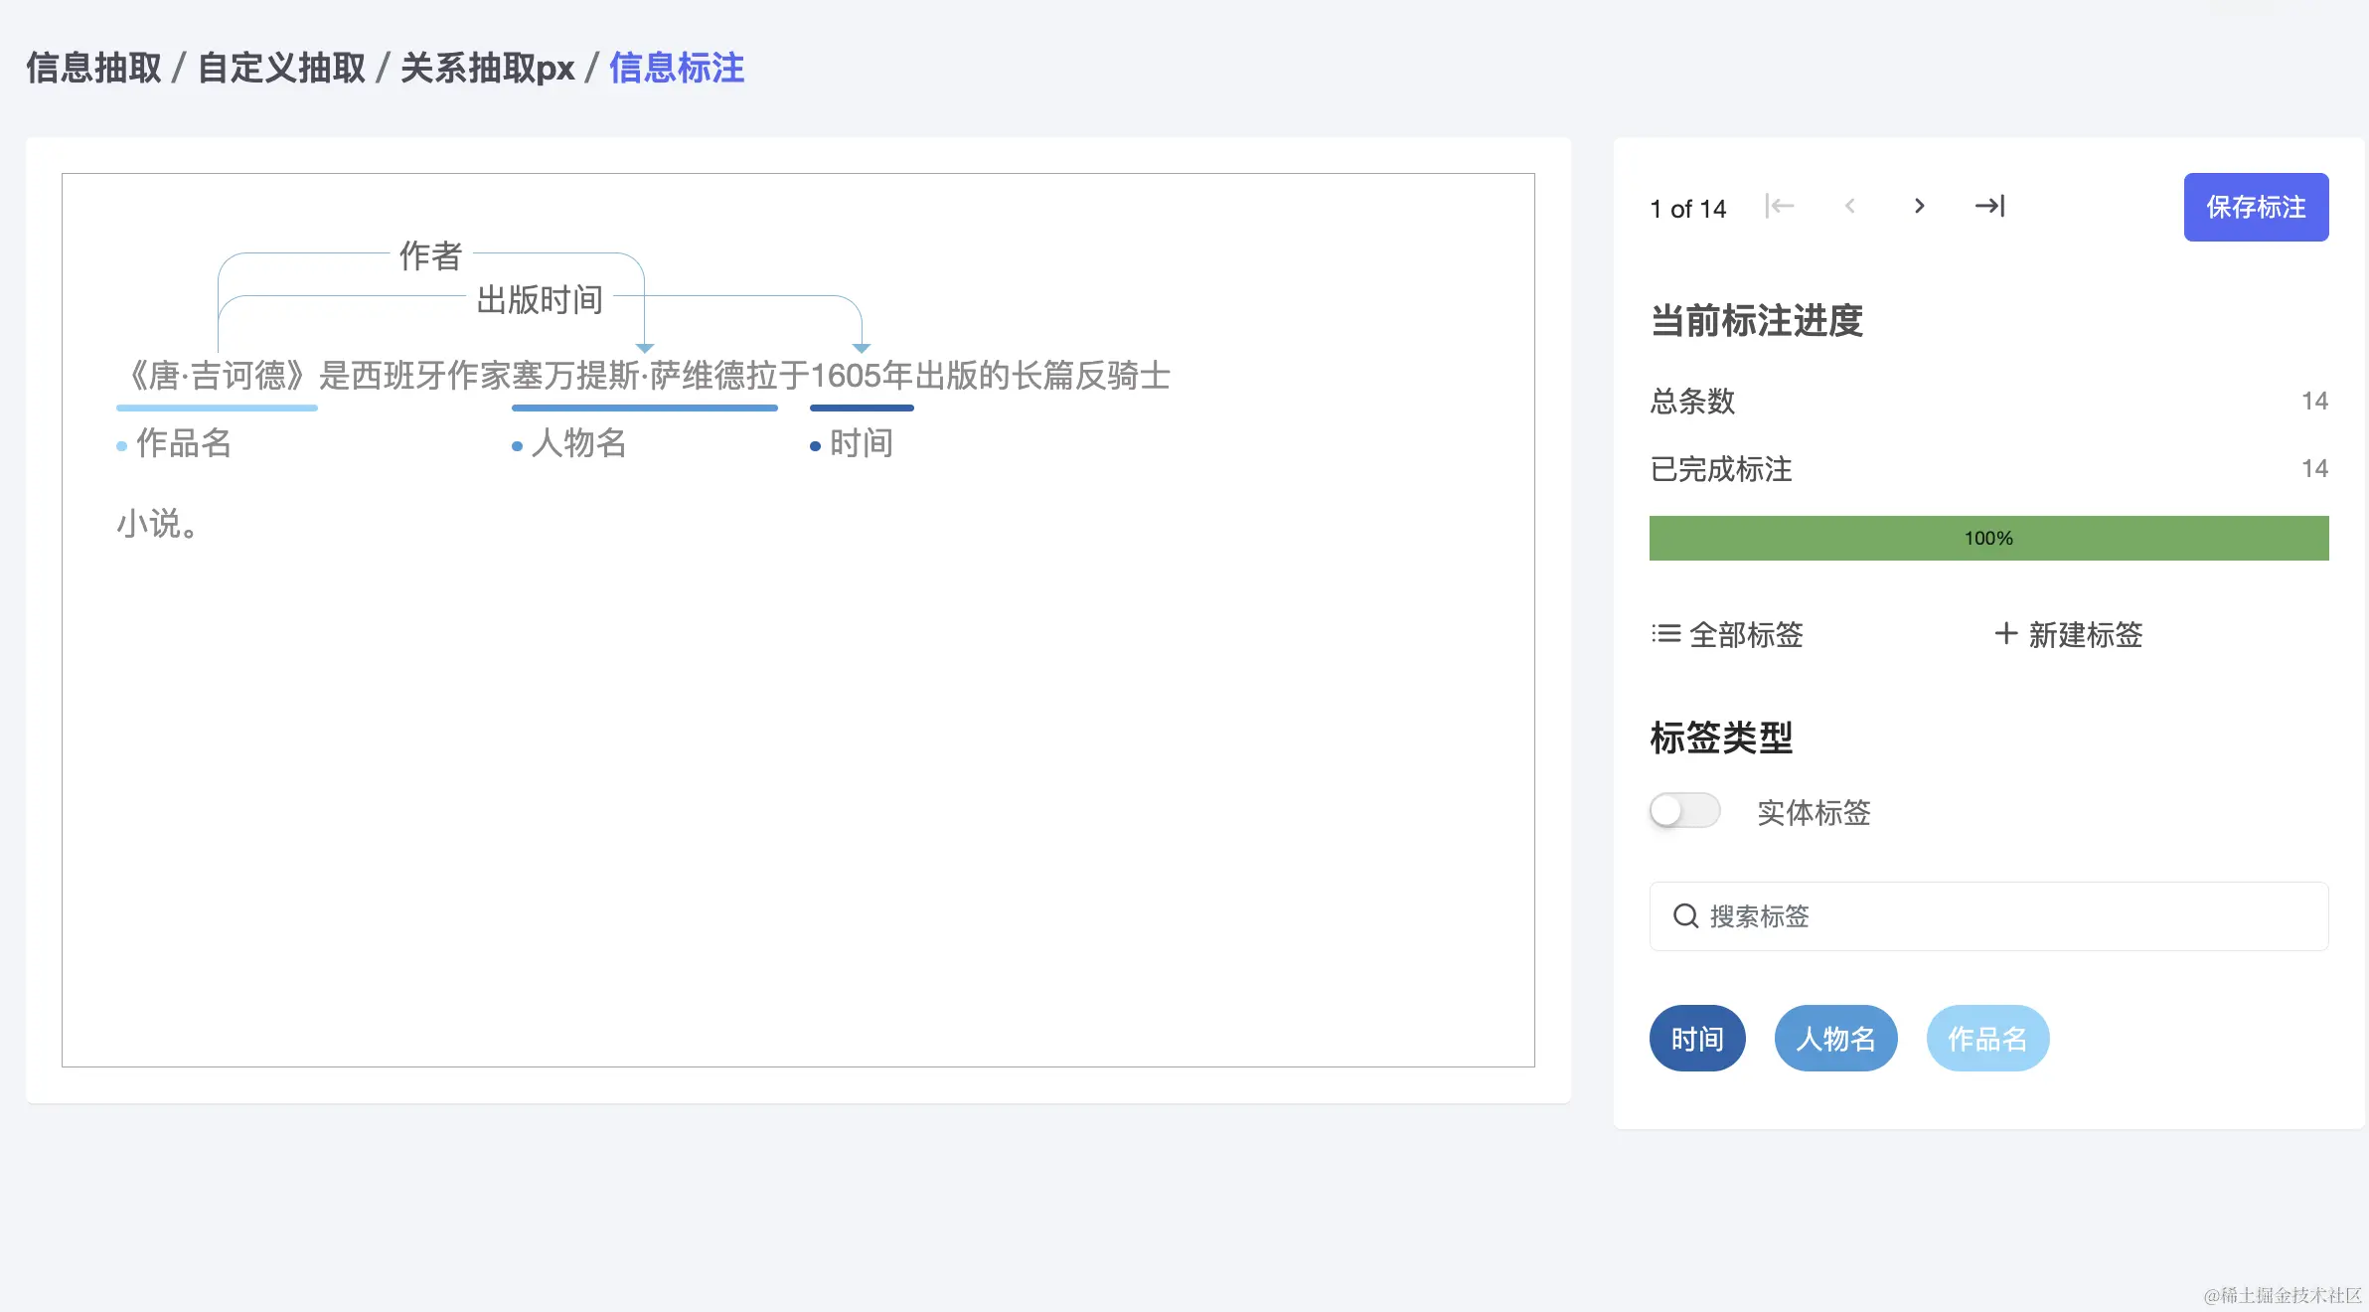Jump to last record using the end icon
The width and height of the screenshot is (2369, 1312).
1989,207
